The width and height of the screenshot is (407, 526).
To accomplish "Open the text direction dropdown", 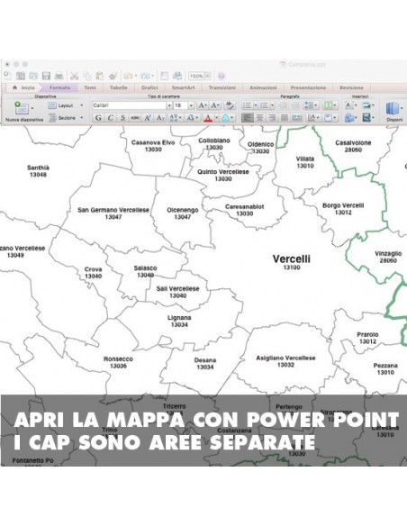I will click(x=313, y=118).
